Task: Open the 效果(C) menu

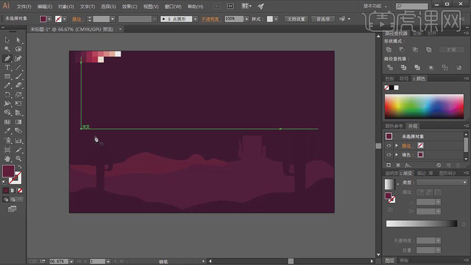Action: (129, 7)
